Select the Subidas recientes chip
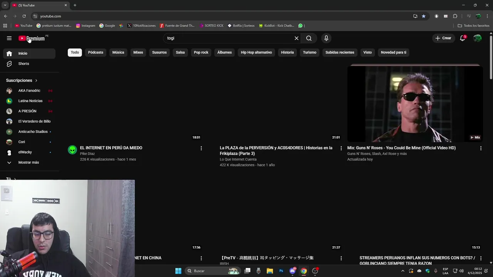The height and width of the screenshot is (277, 493). pyautogui.click(x=340, y=52)
